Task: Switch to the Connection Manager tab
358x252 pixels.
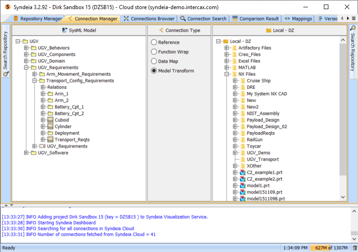Action: point(93,19)
